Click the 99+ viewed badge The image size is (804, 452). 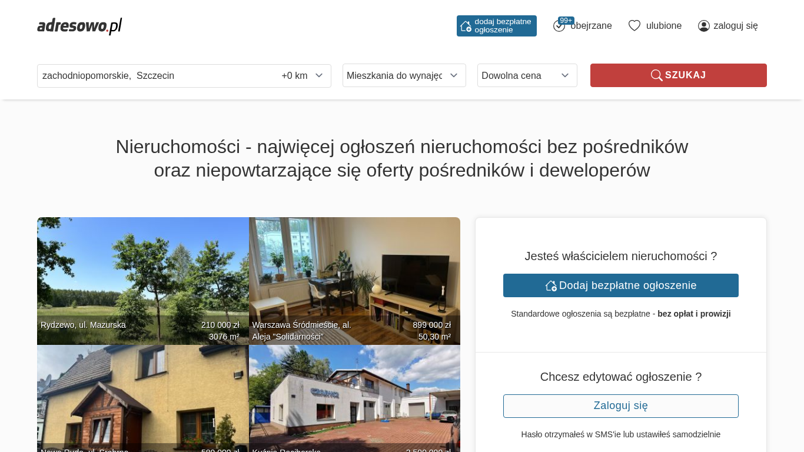point(566,21)
